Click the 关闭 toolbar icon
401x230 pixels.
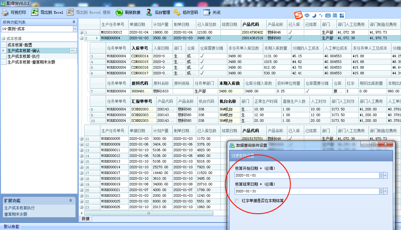[207, 12]
